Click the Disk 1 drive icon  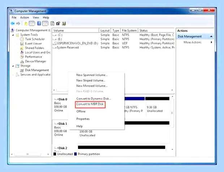tap(56, 124)
